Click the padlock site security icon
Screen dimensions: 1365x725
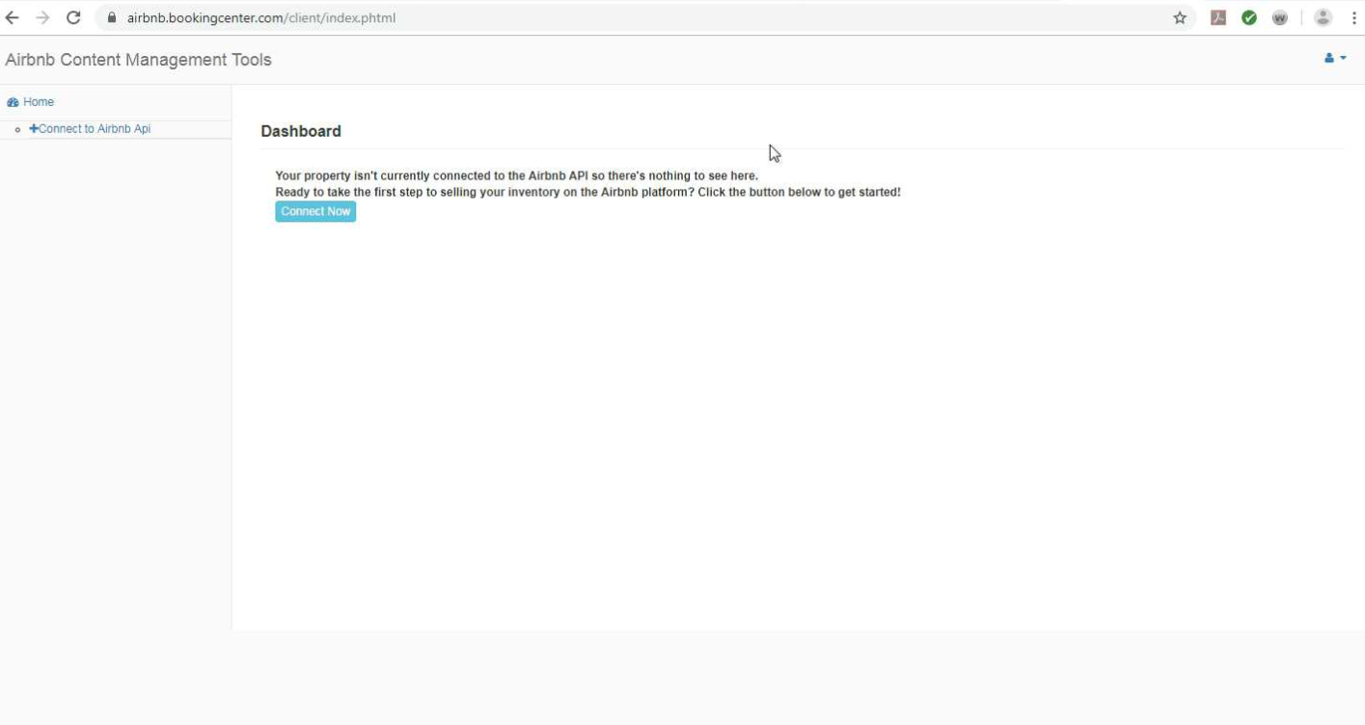coord(112,17)
